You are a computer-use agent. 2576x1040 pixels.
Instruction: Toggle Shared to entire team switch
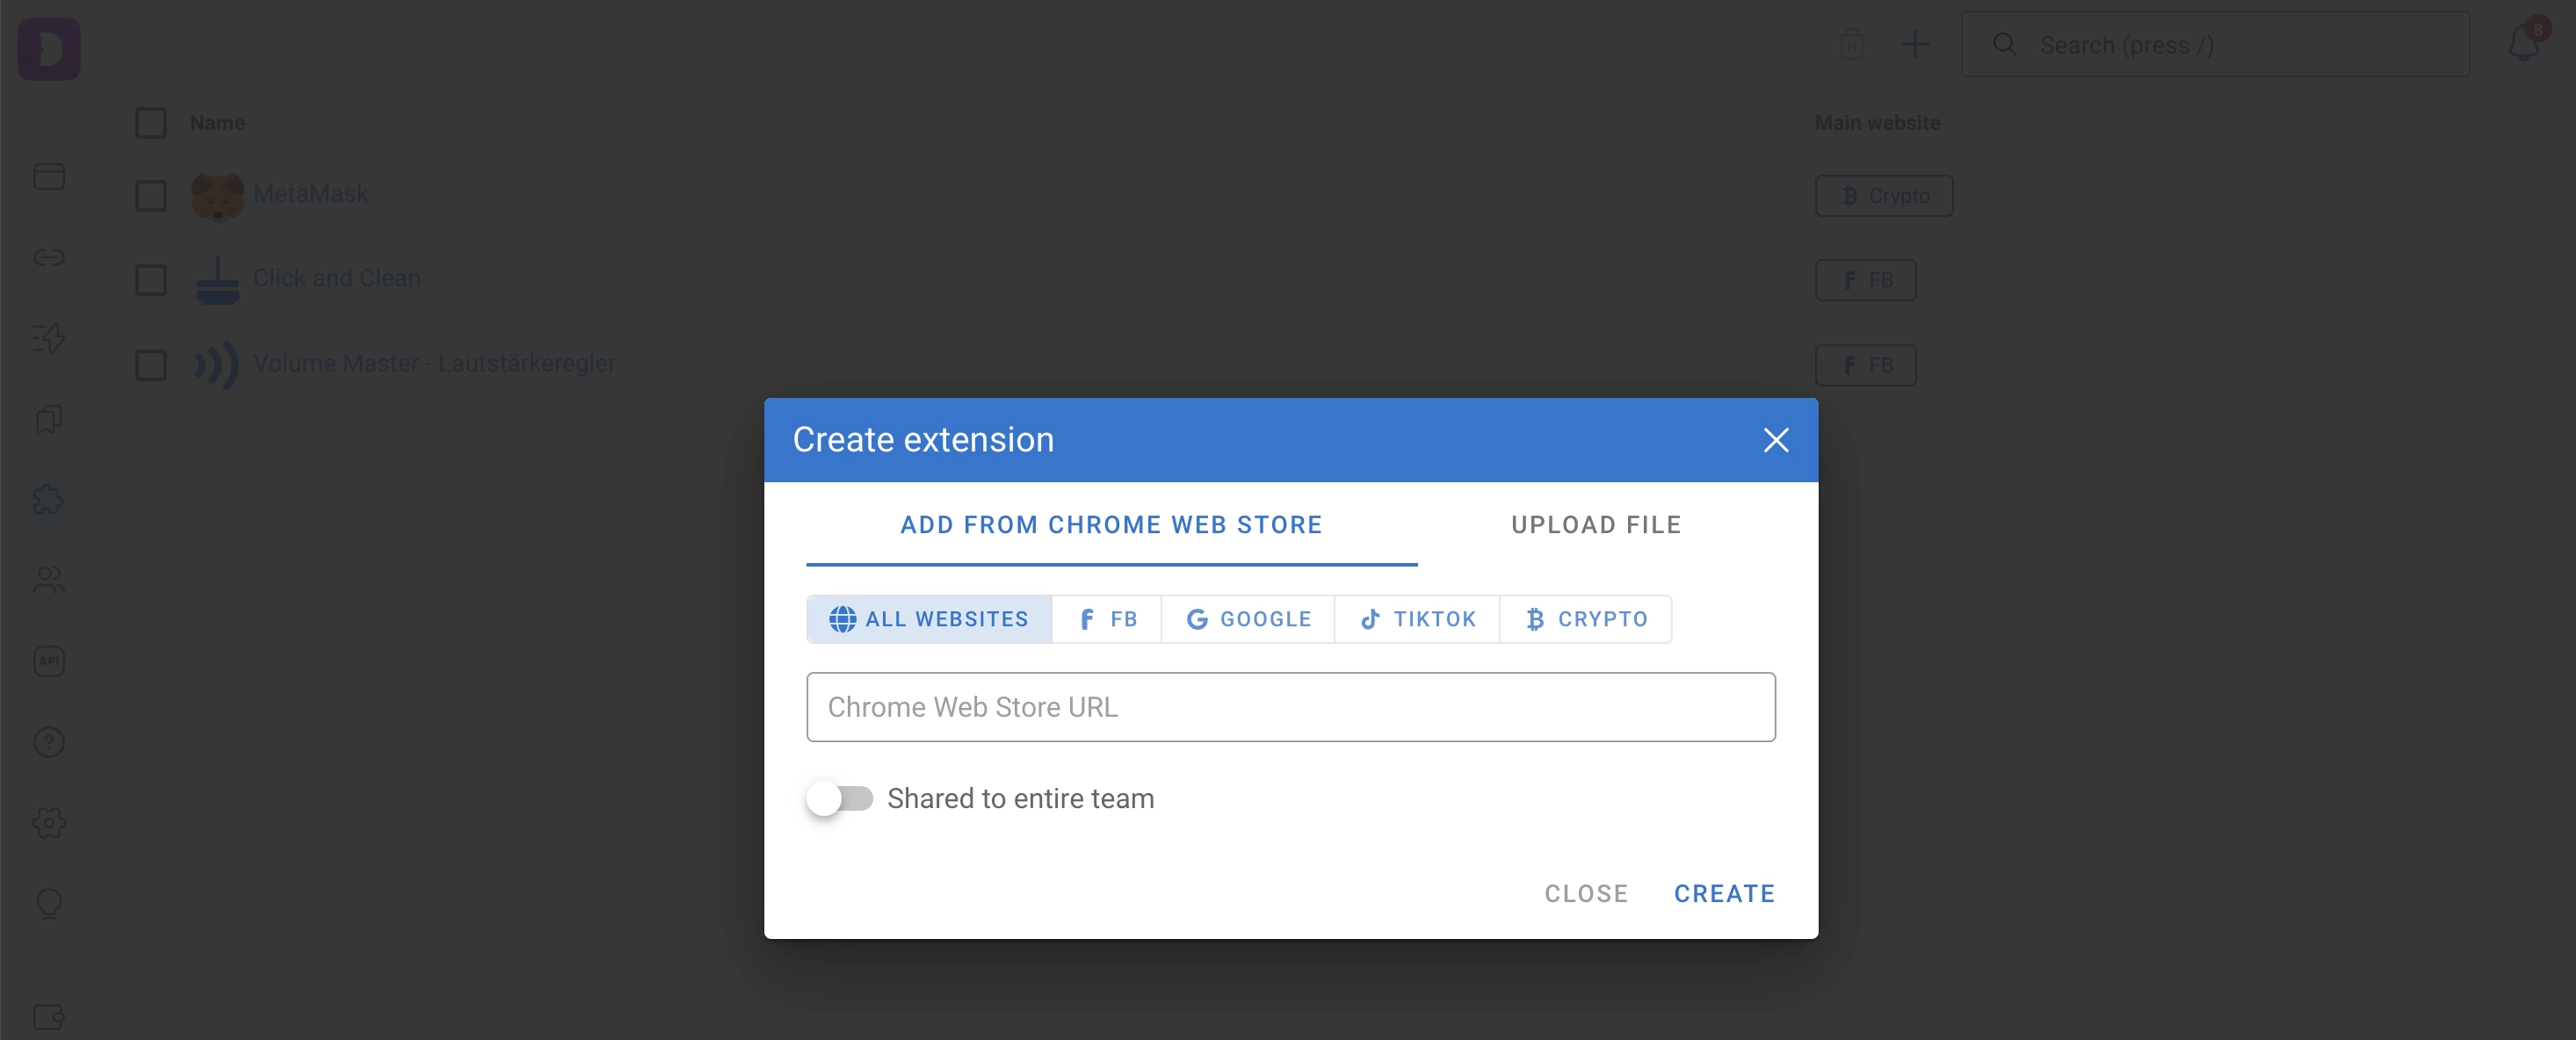point(840,798)
